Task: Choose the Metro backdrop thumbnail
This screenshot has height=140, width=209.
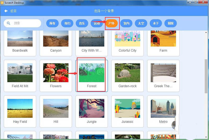Action: (x=164, y=108)
